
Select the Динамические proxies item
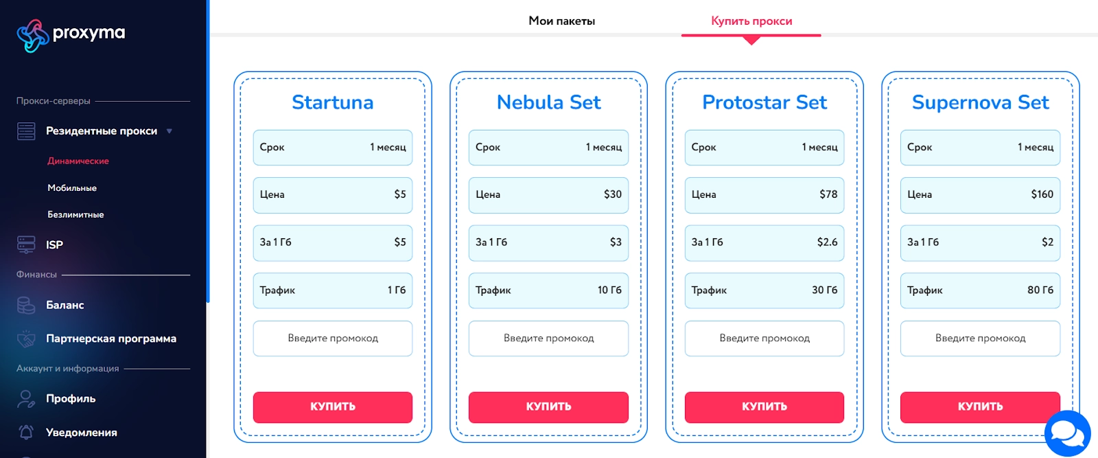78,161
